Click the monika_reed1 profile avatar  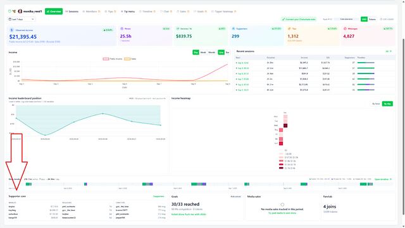(x=20, y=11)
